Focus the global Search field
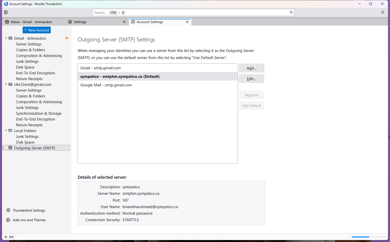The image size is (390, 242). point(193,12)
